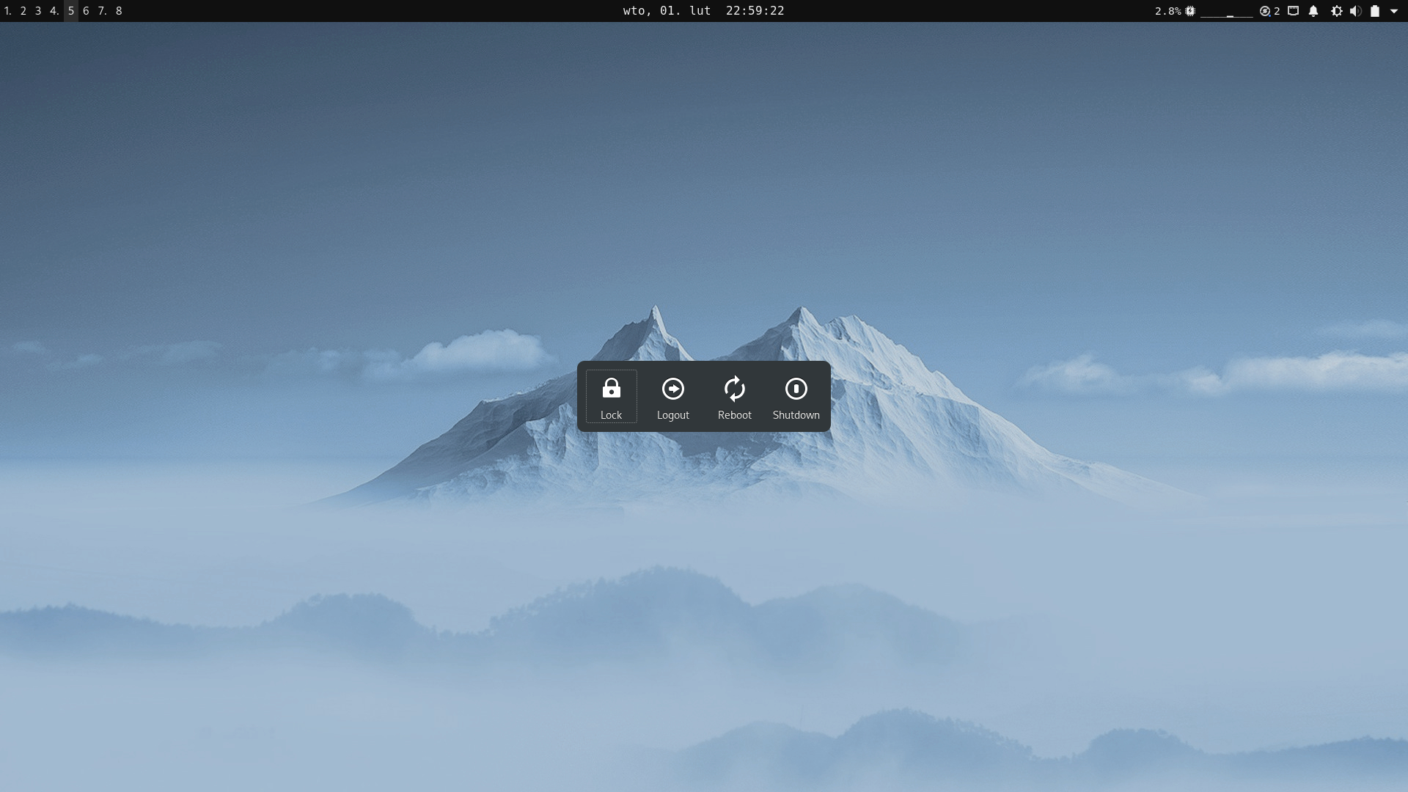
Task: Click the volume speaker icon
Action: (x=1355, y=11)
